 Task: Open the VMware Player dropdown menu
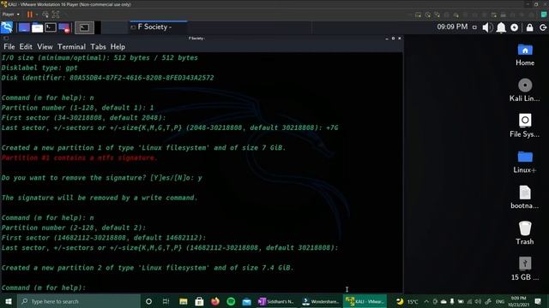[x=11, y=15]
